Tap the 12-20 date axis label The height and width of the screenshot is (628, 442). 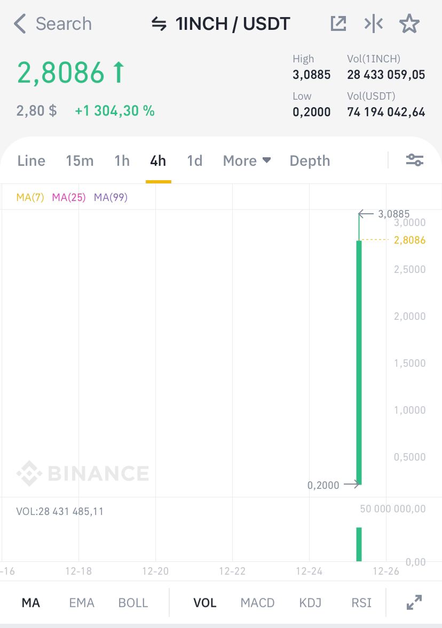coord(155,571)
